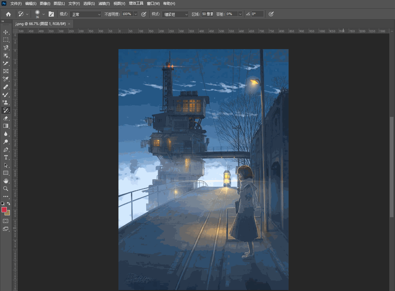This screenshot has height=291, width=395.
Task: Open the 图层(L) menu
Action: pos(59,4)
